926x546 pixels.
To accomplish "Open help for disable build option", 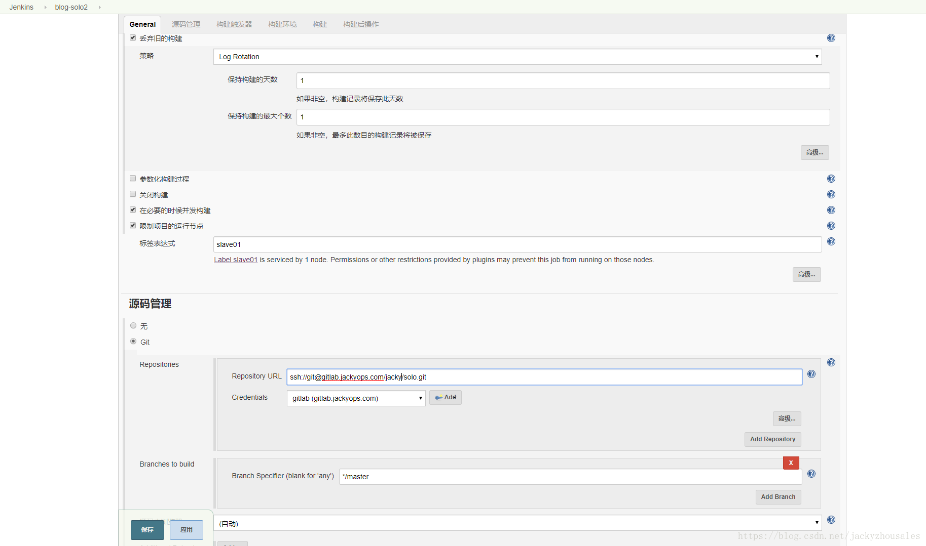I will click(831, 194).
